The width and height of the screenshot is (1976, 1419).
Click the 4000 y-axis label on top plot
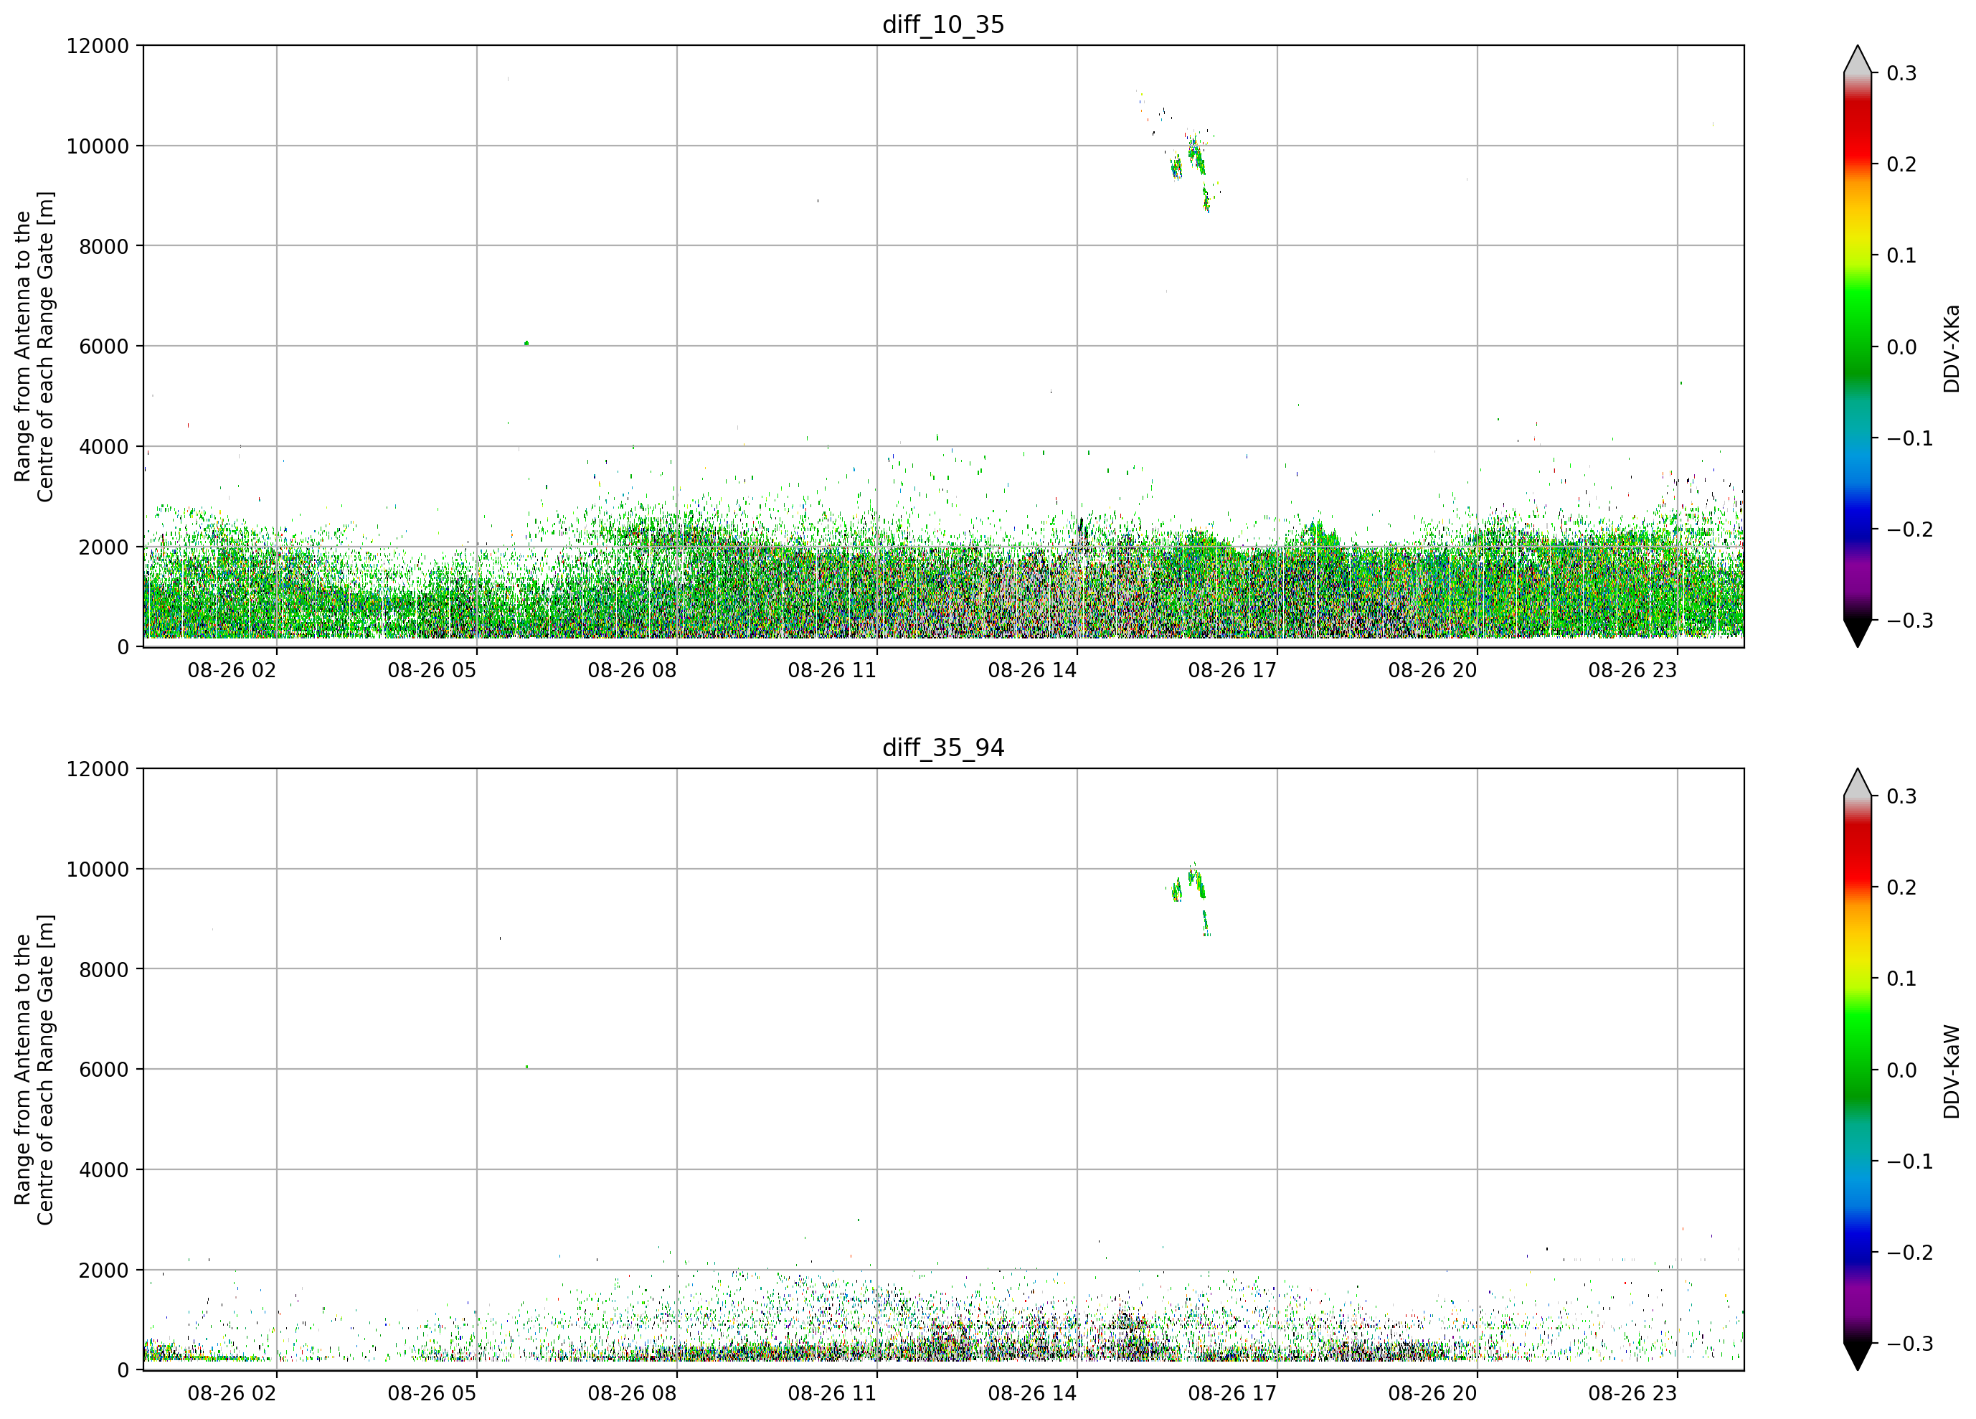pos(104,447)
